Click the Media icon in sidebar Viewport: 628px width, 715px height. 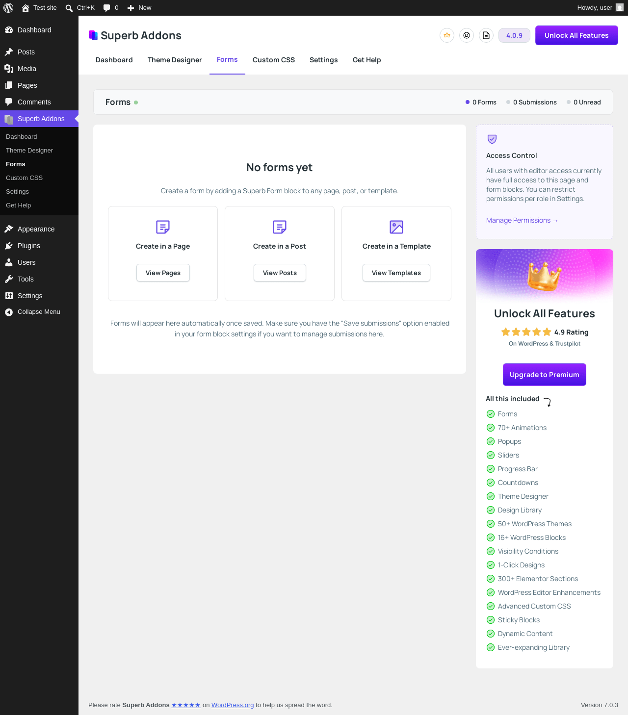point(9,69)
